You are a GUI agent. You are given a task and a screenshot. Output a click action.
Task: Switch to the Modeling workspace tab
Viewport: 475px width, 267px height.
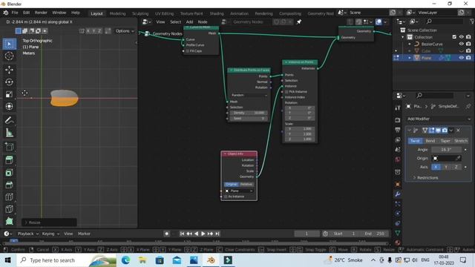[x=117, y=13]
